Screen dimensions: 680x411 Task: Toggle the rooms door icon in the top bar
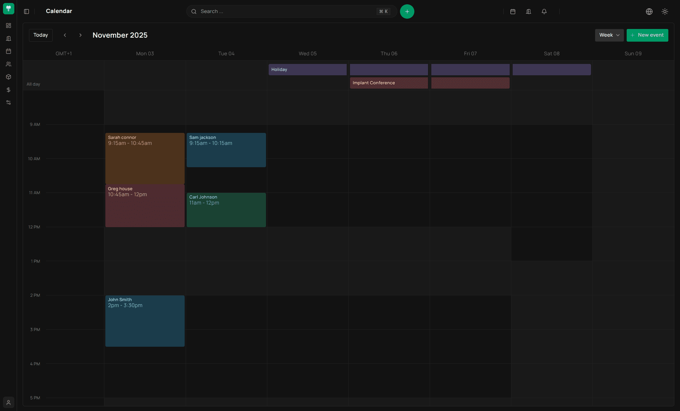(528, 12)
